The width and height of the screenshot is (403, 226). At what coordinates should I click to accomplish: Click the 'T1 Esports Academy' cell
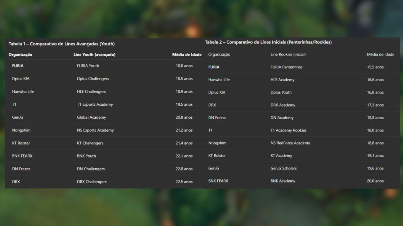click(95, 104)
